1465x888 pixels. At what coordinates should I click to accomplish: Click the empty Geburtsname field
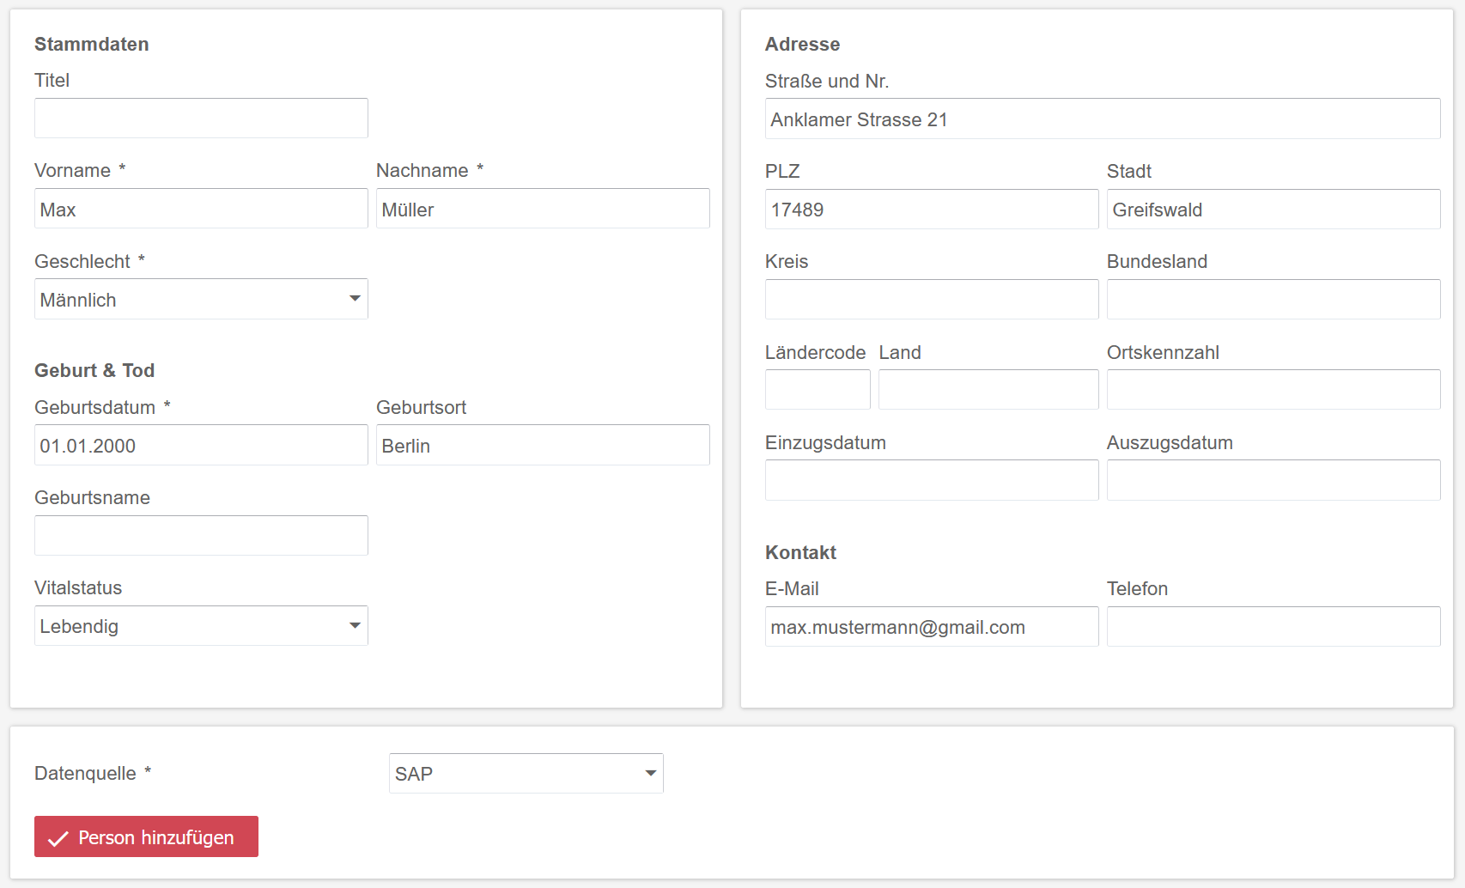[x=201, y=535]
